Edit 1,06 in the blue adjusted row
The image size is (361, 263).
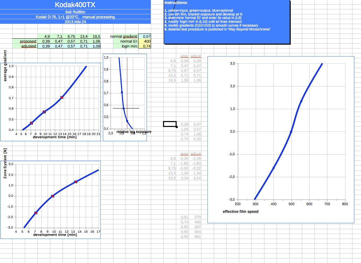[94, 46]
